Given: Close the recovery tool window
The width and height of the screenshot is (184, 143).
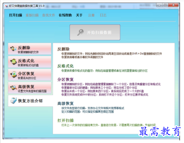Looking at the screenshot, I should [173, 5].
